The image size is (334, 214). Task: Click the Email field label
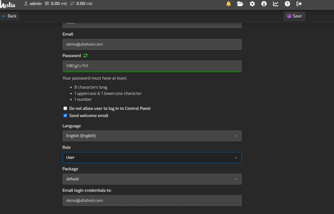(68, 34)
